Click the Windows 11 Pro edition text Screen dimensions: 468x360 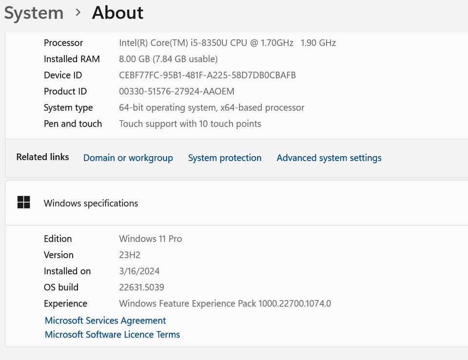pos(150,239)
